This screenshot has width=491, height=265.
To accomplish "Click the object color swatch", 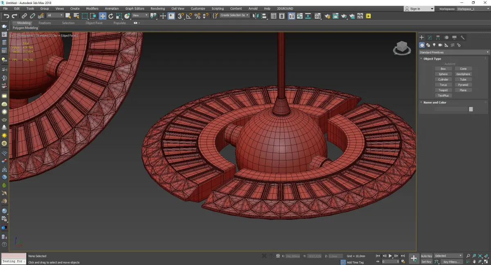I will click(471, 109).
